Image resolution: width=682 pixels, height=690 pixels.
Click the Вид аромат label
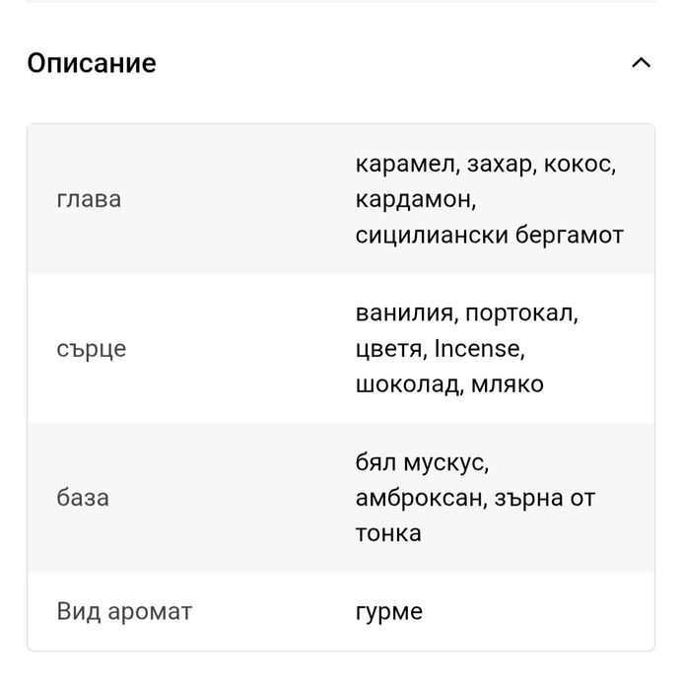click(x=124, y=611)
